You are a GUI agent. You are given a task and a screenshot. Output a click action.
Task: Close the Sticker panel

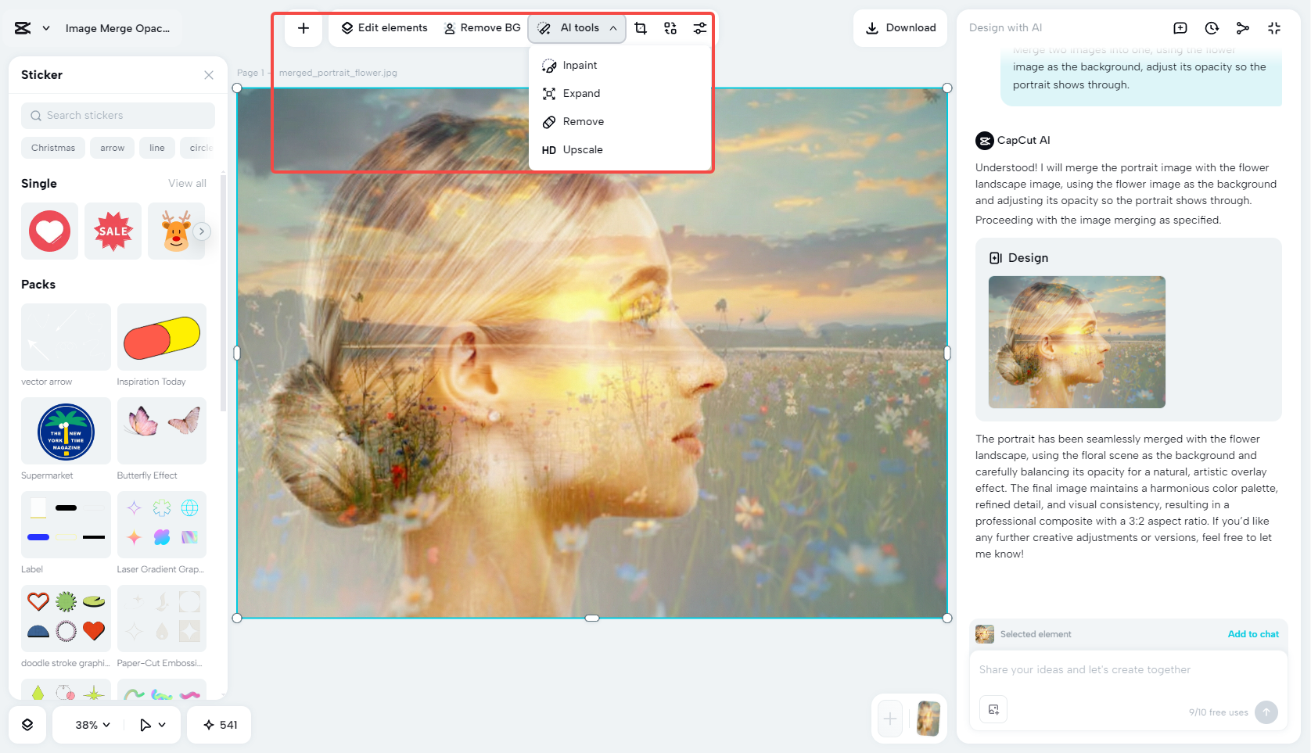209,75
